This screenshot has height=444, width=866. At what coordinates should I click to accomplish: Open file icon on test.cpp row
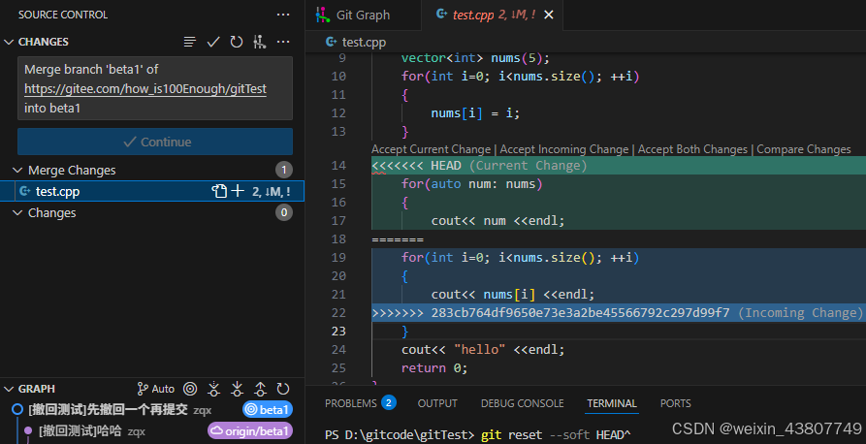coord(219,191)
